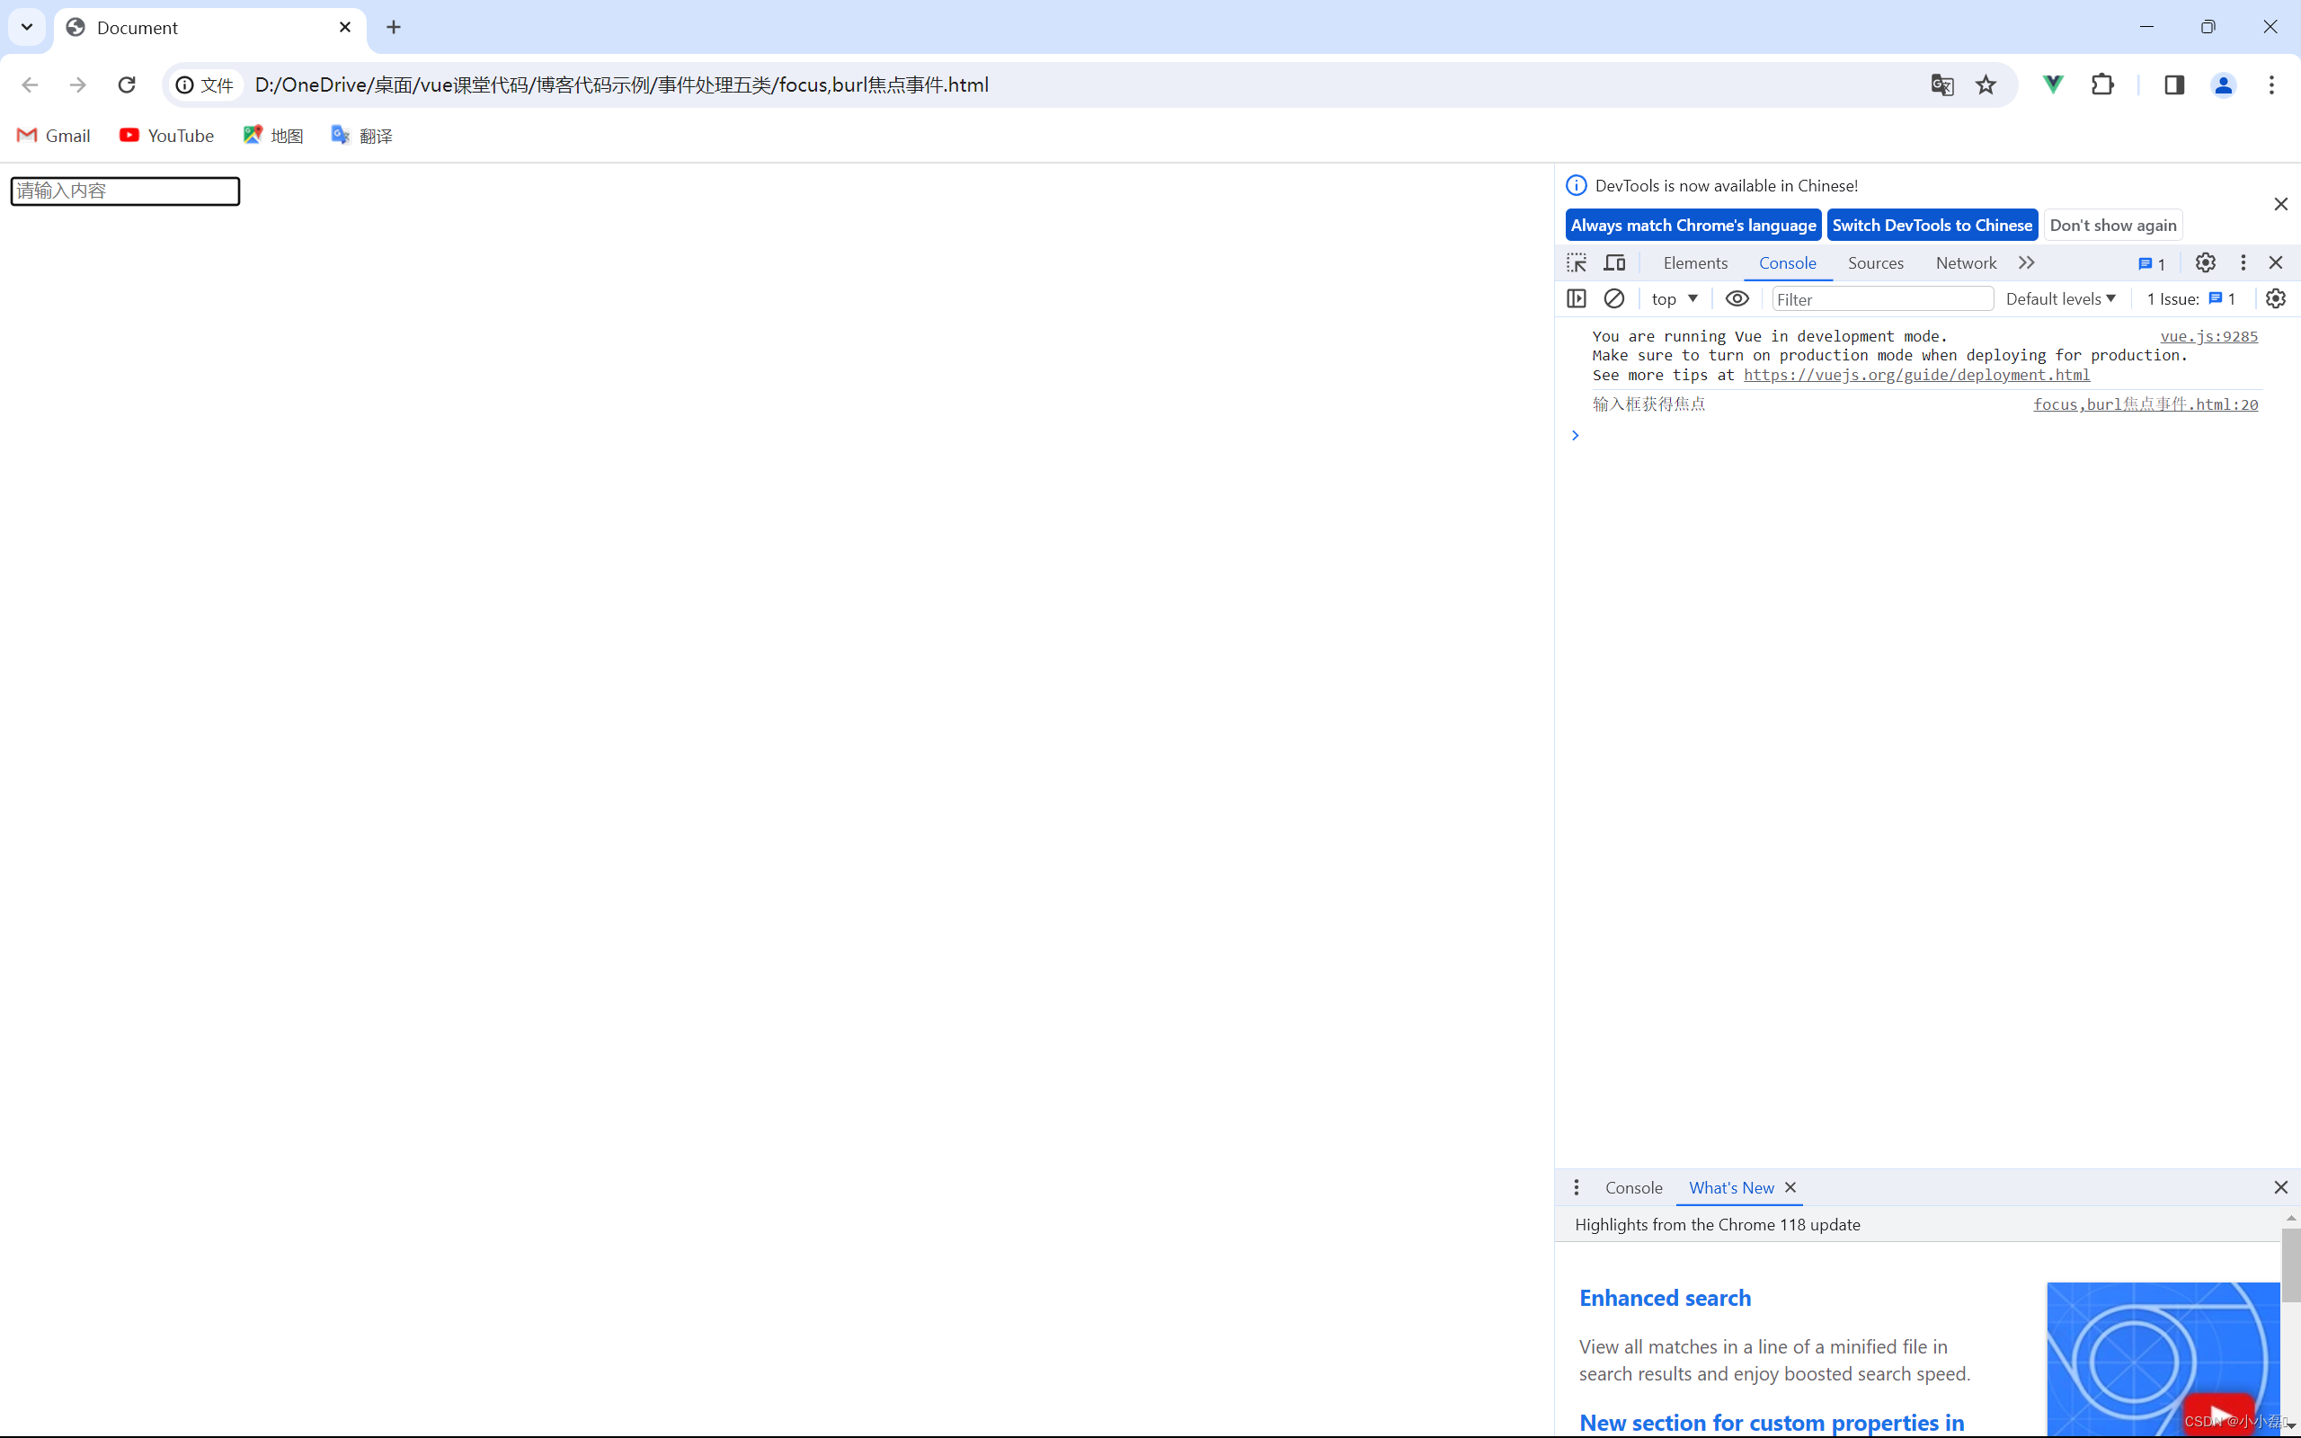Screen dimensions: 2301x1438
Task: Click the inspect element picker icon
Action: [1577, 262]
